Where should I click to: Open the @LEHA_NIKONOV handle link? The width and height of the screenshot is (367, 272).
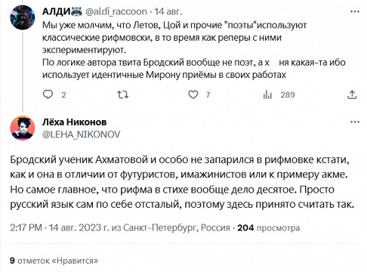click(81, 134)
